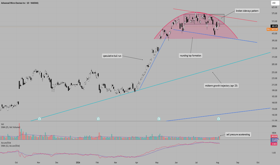The image size is (280, 165).
Task: Click the Dec label on time axis
Action: point(57,163)
